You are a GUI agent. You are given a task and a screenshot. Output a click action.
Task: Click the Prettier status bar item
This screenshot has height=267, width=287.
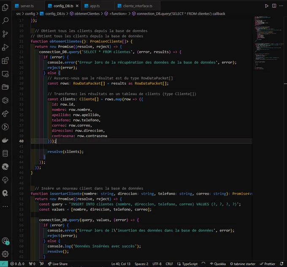[268, 264]
